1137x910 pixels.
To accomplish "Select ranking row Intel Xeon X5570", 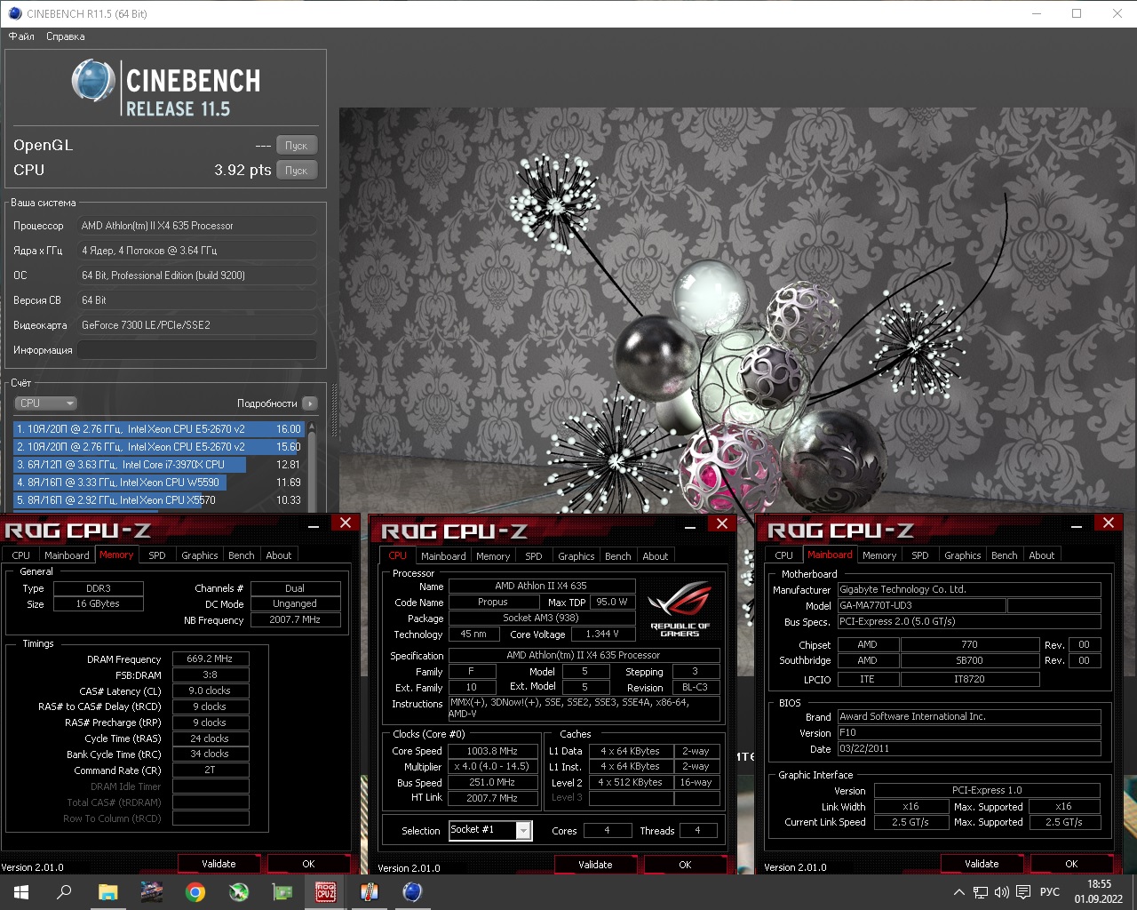I will [x=159, y=500].
